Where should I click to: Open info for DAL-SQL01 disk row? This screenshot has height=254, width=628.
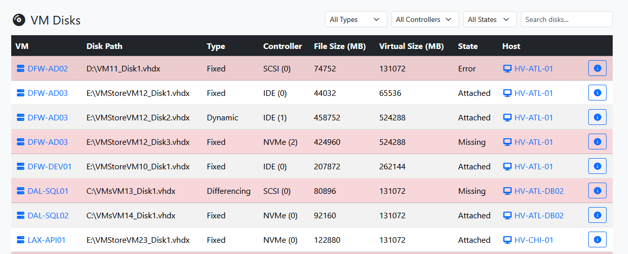click(597, 191)
